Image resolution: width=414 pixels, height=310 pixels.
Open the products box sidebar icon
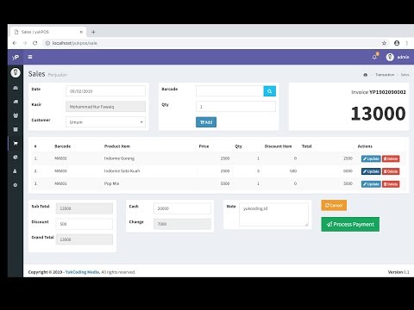click(x=16, y=129)
